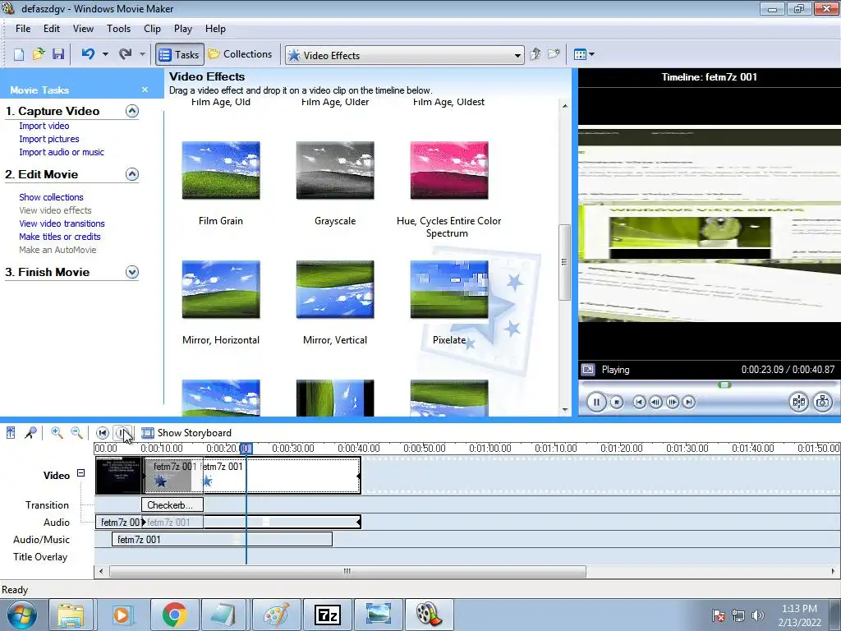
Task: Select the Hue Cycles Entire Color Spectrum effect
Action: [x=449, y=171]
